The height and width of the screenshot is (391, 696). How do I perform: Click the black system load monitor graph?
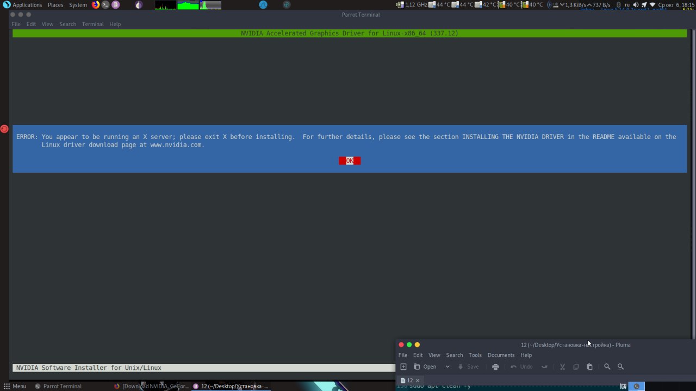point(165,5)
